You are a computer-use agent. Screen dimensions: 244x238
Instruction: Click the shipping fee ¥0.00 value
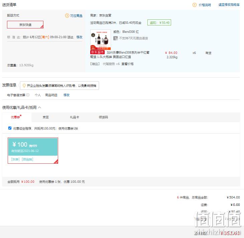tap(235, 205)
